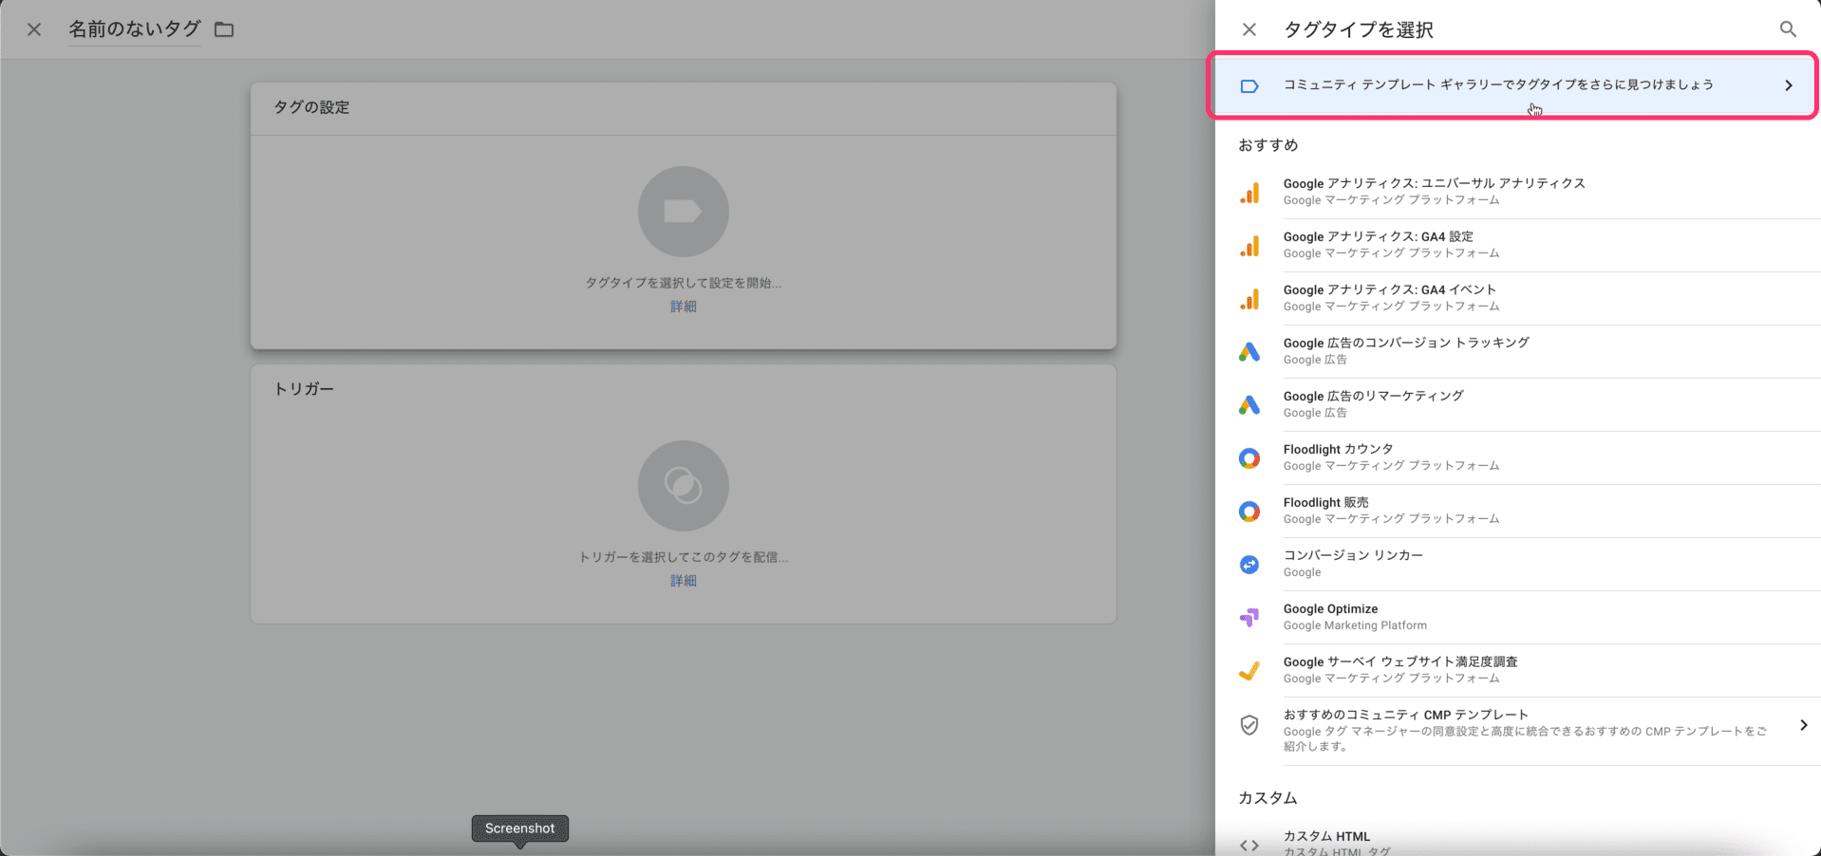
Task: Click the folder icon next to 名前のないタグ
Action: 224,29
